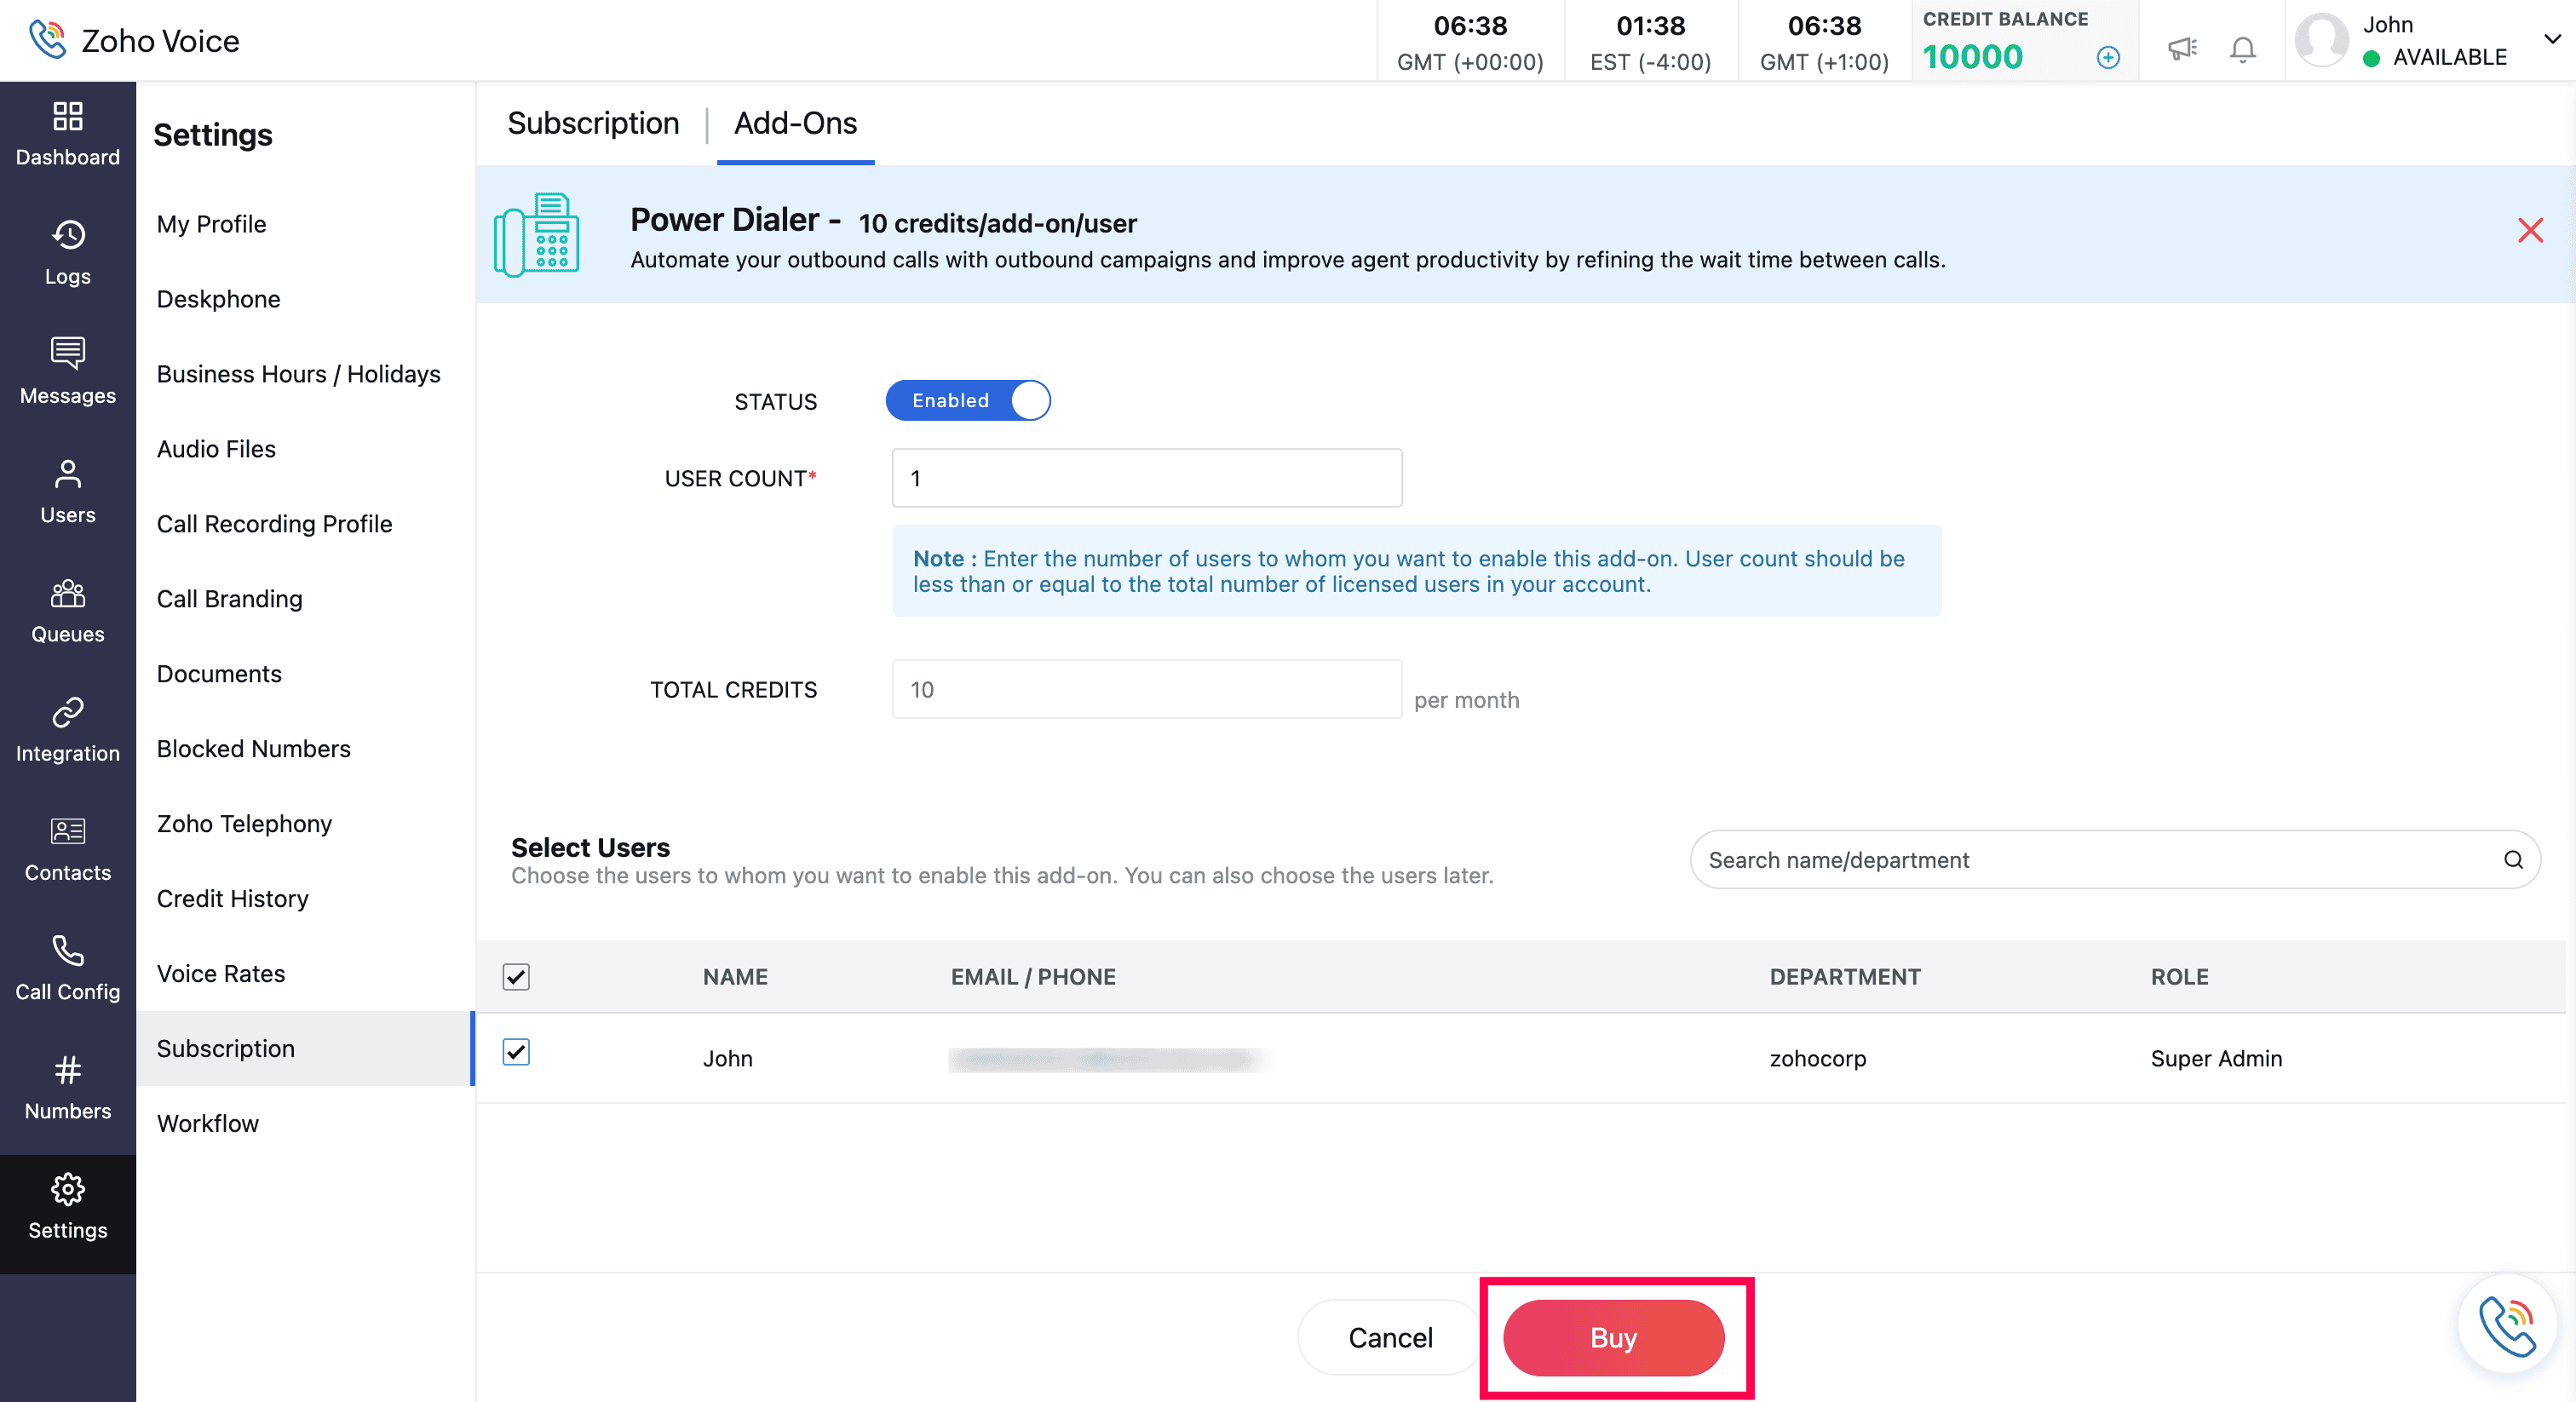The image size is (2576, 1402).
Task: Open Call Config in sidebar
Action: pos(67,967)
